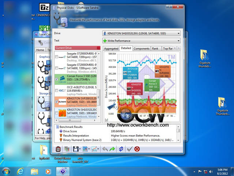Open the hpflash1 desktop folder
The width and height of the screenshot is (234, 176).
pyautogui.click(x=44, y=152)
